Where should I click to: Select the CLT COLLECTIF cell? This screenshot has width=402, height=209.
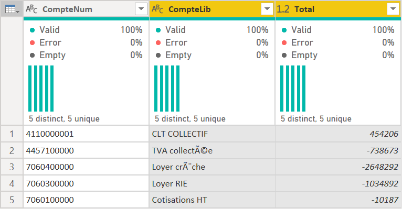click(212, 134)
